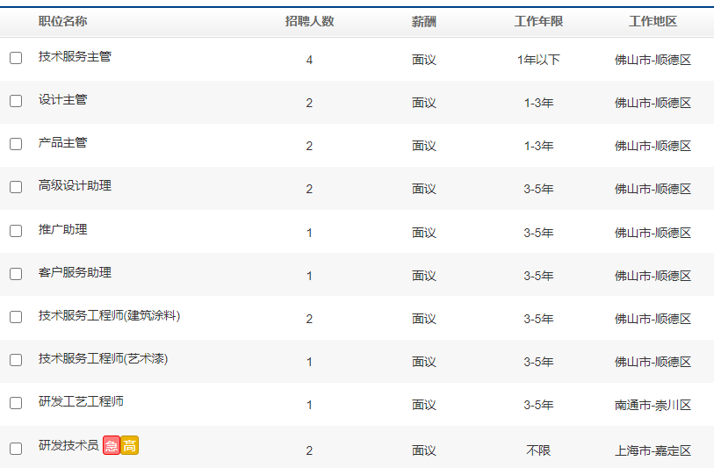Image resolution: width=714 pixels, height=468 pixels.
Task: Click the 技术服务工程师(艺术漆) job title
Action: 103,358
